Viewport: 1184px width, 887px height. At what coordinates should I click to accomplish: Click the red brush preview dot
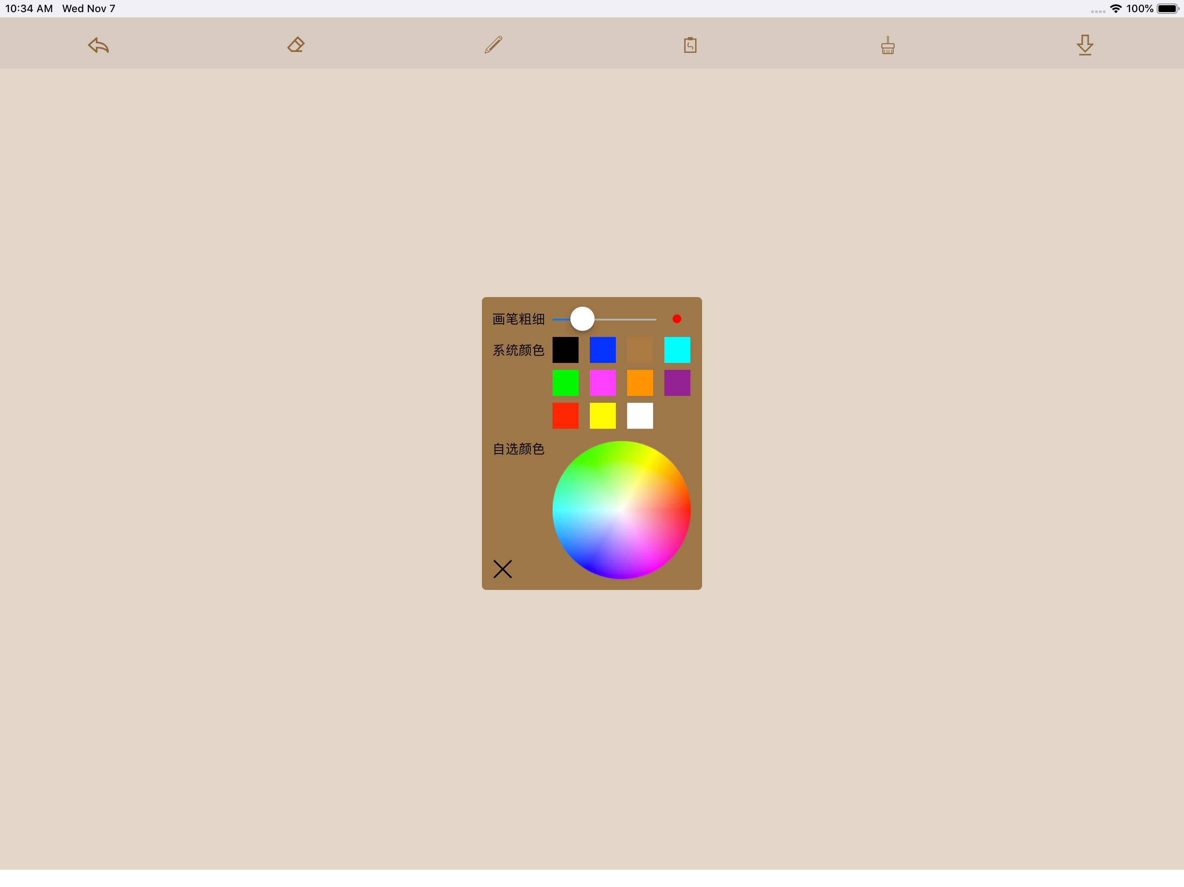click(677, 318)
